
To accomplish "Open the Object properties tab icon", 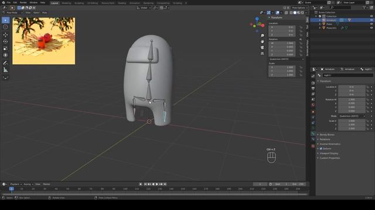I will pyautogui.click(x=313, y=111).
